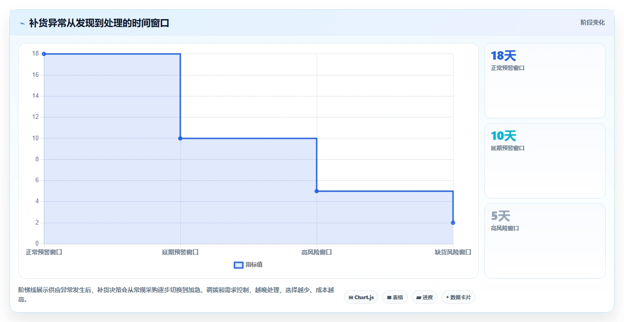Click the data point at 正常预警窗口 value 18

tap(44, 54)
